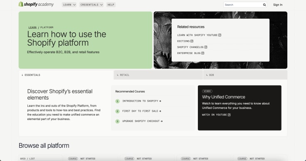
Task: Open Introduction to Shopify course
Action: point(142,101)
